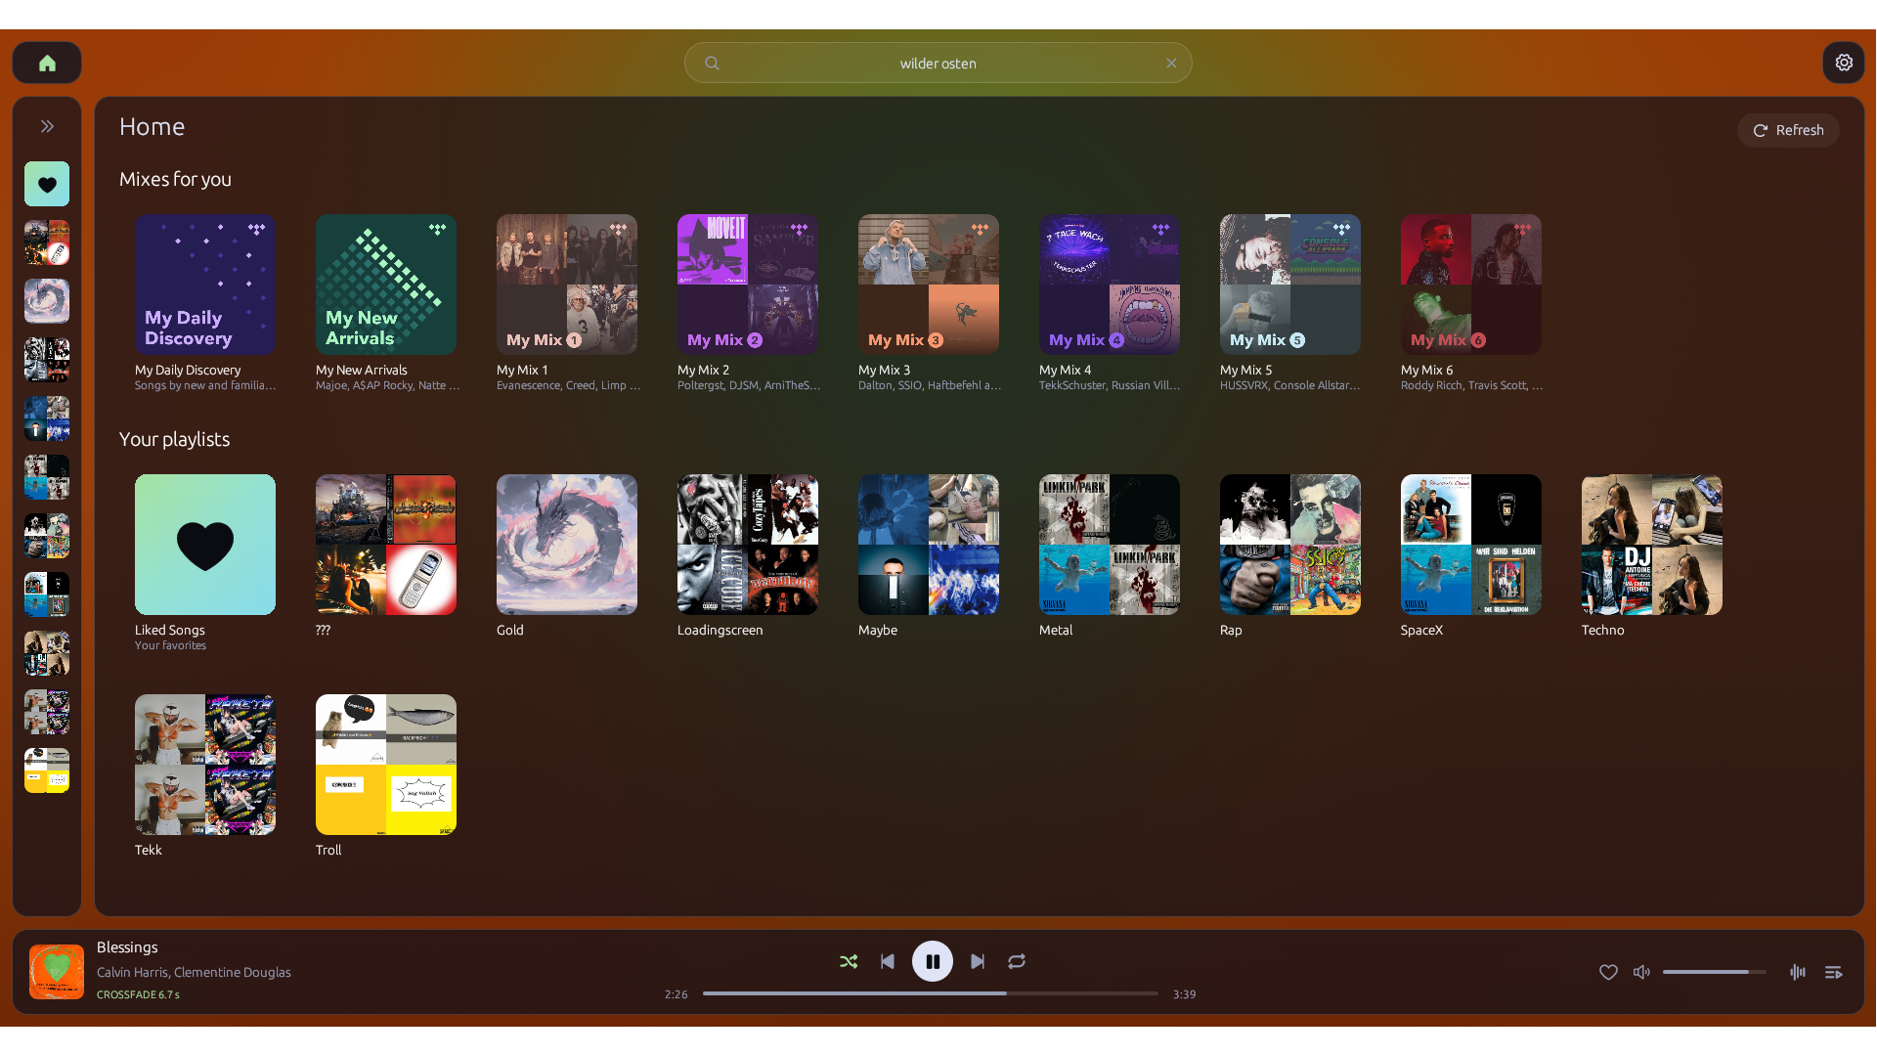Screen dimensions: 1877x1056
Task: Clear the search field text
Action: 1171,64
